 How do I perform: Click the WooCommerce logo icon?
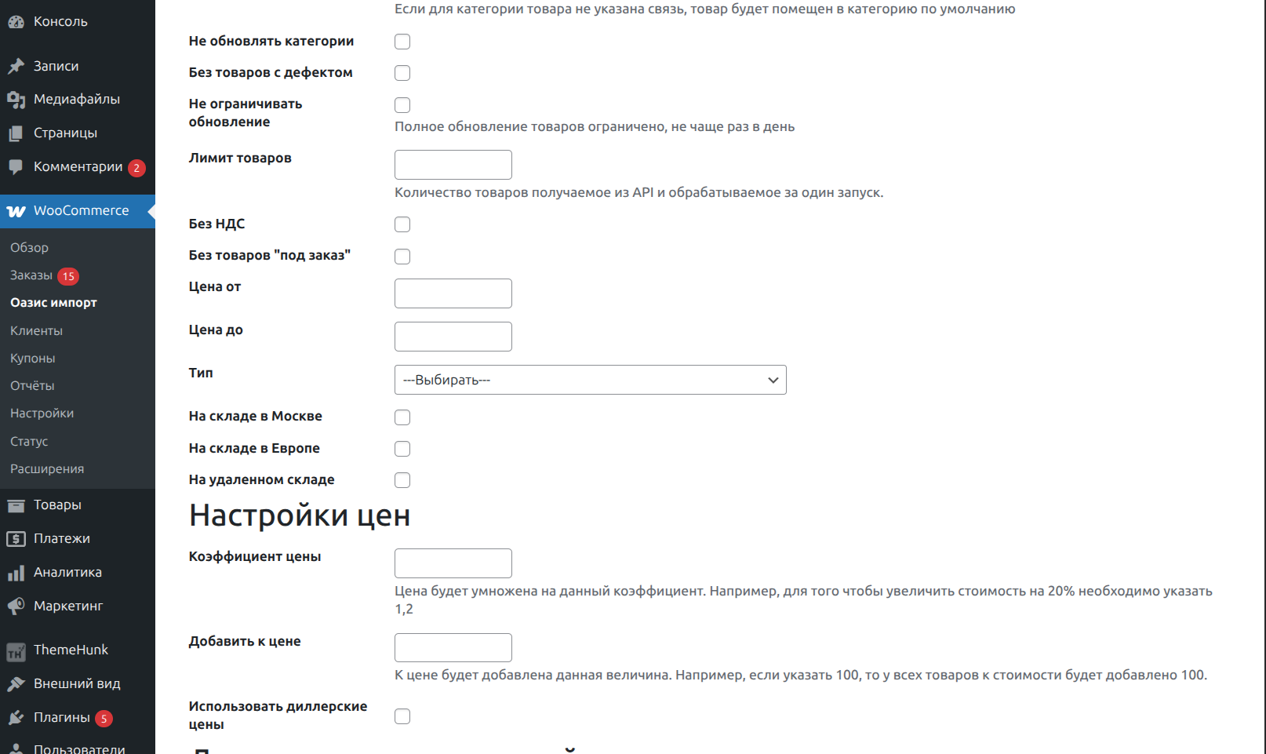pos(16,211)
